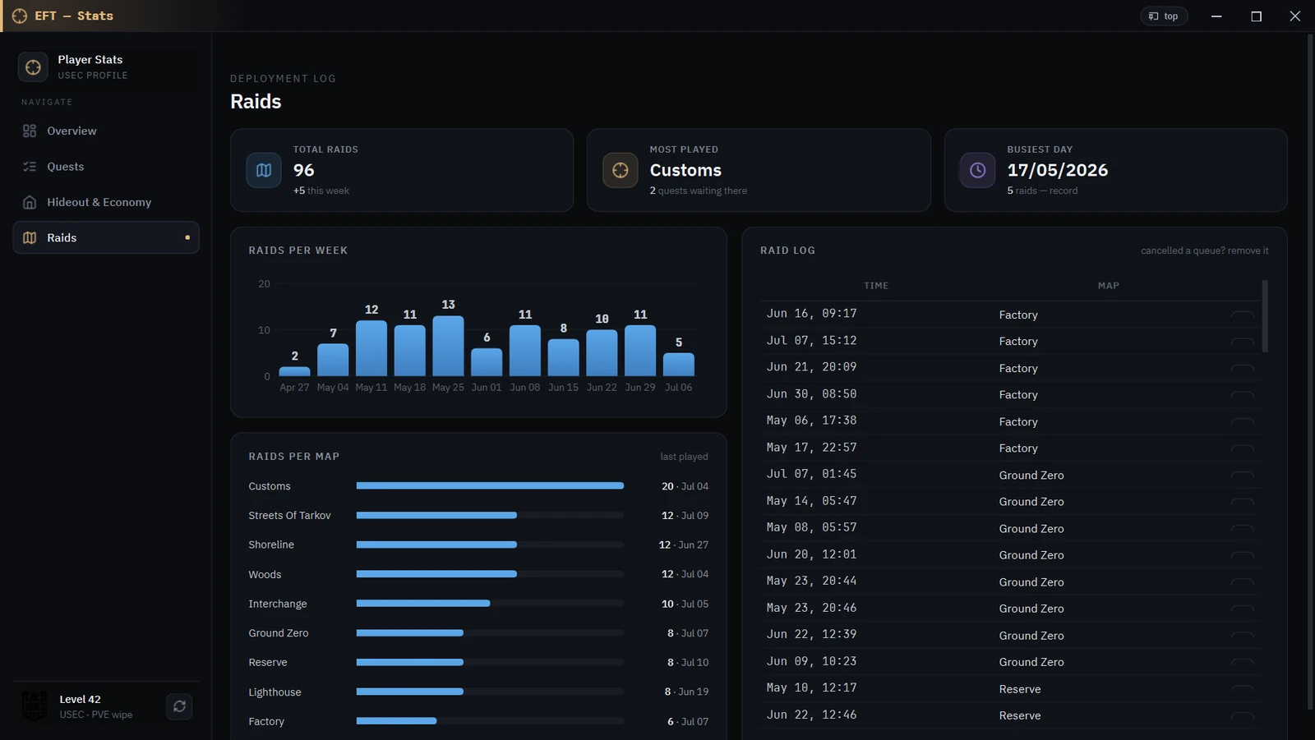Click the Factory progress bar in Raids Per Map
This screenshot has width=1315, height=740.
pos(490,721)
